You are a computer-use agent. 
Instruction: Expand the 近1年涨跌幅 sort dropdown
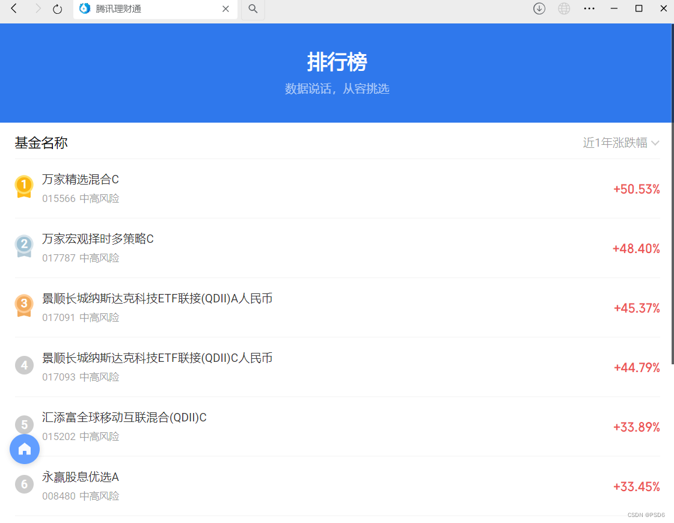[621, 142]
